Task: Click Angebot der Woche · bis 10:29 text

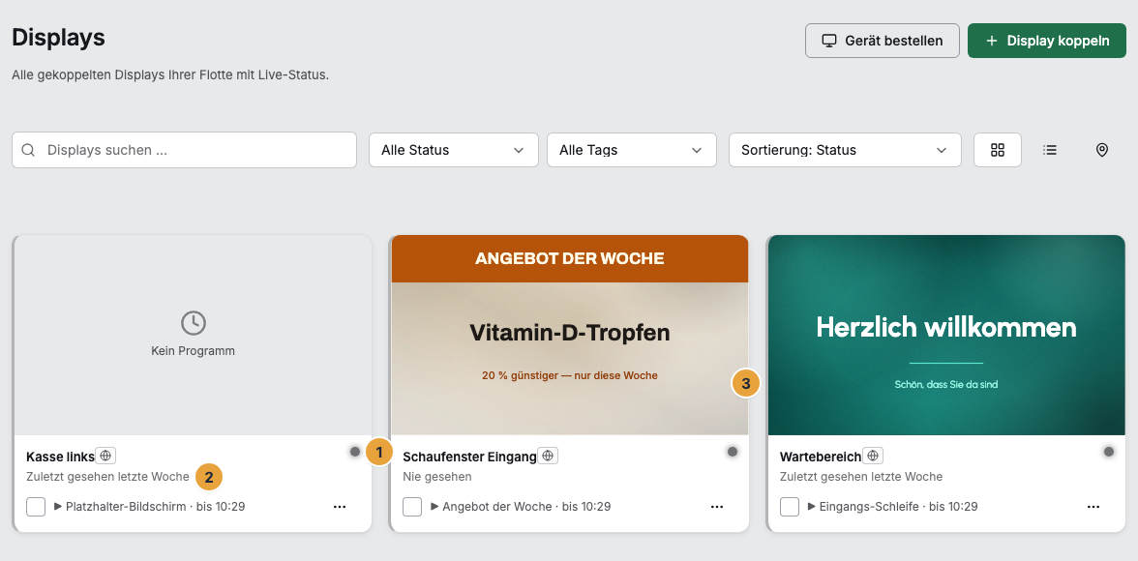Action: pyautogui.click(x=526, y=507)
